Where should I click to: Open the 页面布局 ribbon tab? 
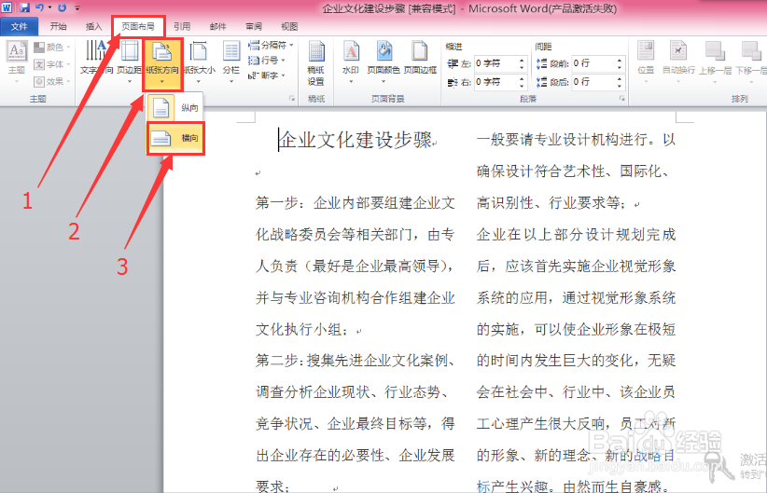coord(138,26)
